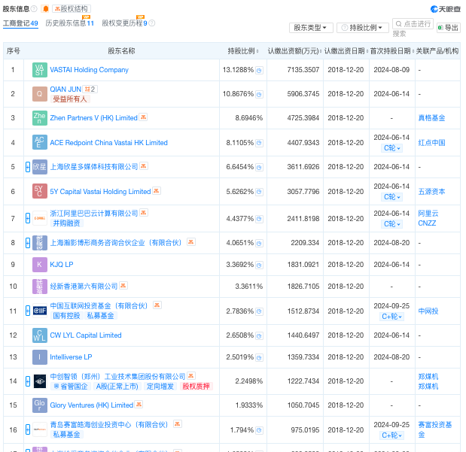
Task: Open 五源资本 related institution link
Action: pyautogui.click(x=431, y=192)
